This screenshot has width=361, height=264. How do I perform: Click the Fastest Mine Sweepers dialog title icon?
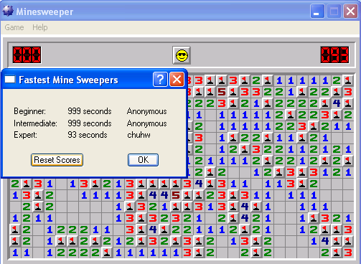tap(10, 79)
